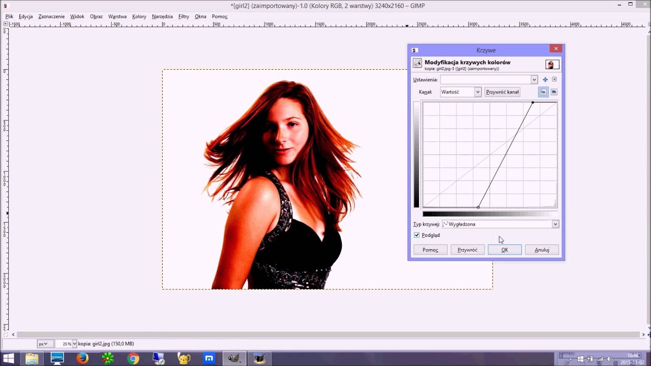The width and height of the screenshot is (651, 366).
Task: Click the horizontal gradient bar below curve
Action: coord(490,214)
